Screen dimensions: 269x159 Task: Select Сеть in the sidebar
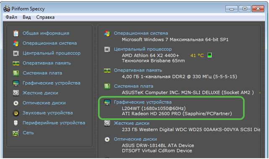(x=28, y=133)
